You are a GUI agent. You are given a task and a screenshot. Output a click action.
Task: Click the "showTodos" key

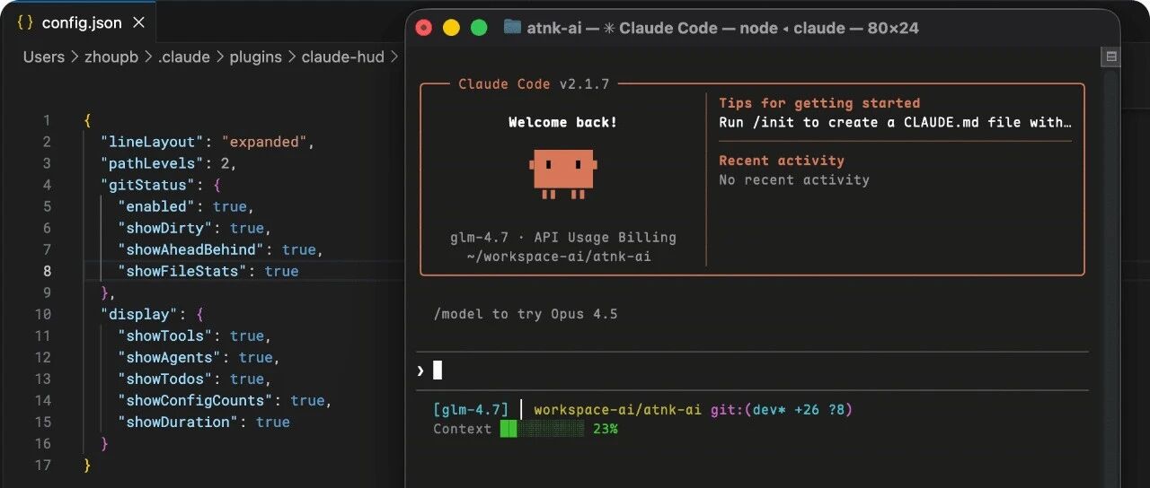(x=165, y=379)
